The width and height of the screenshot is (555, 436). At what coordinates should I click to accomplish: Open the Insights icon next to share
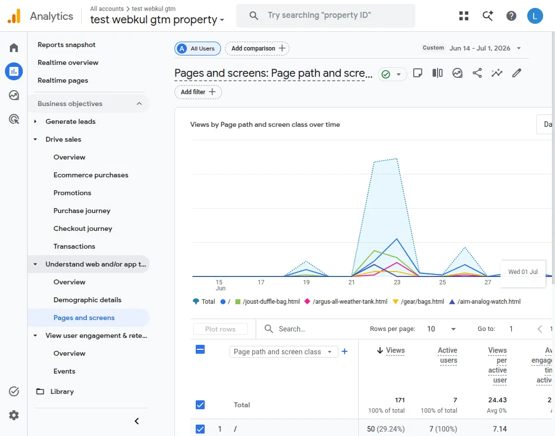(x=457, y=73)
